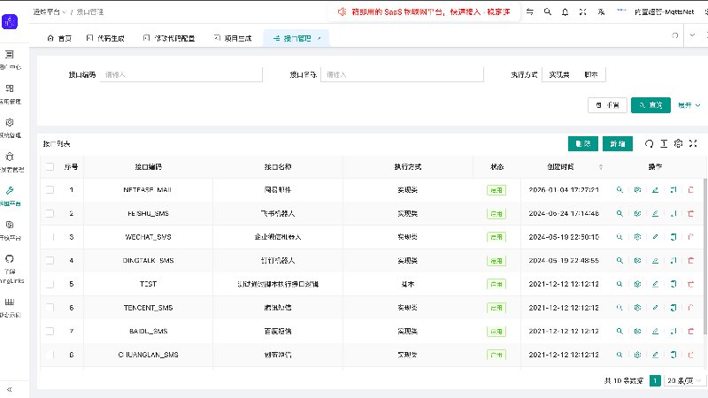
Task: Open the 20 per page size dropdown
Action: coord(684,381)
